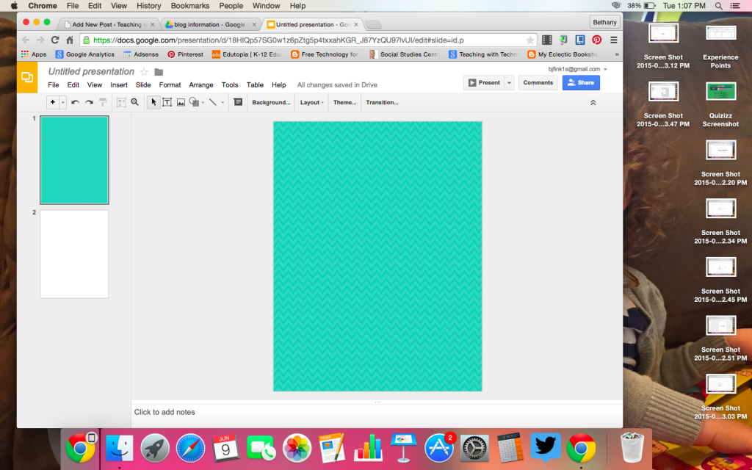Viewport: 752px width, 470px height.
Task: Open the Background... dialog
Action: click(272, 102)
